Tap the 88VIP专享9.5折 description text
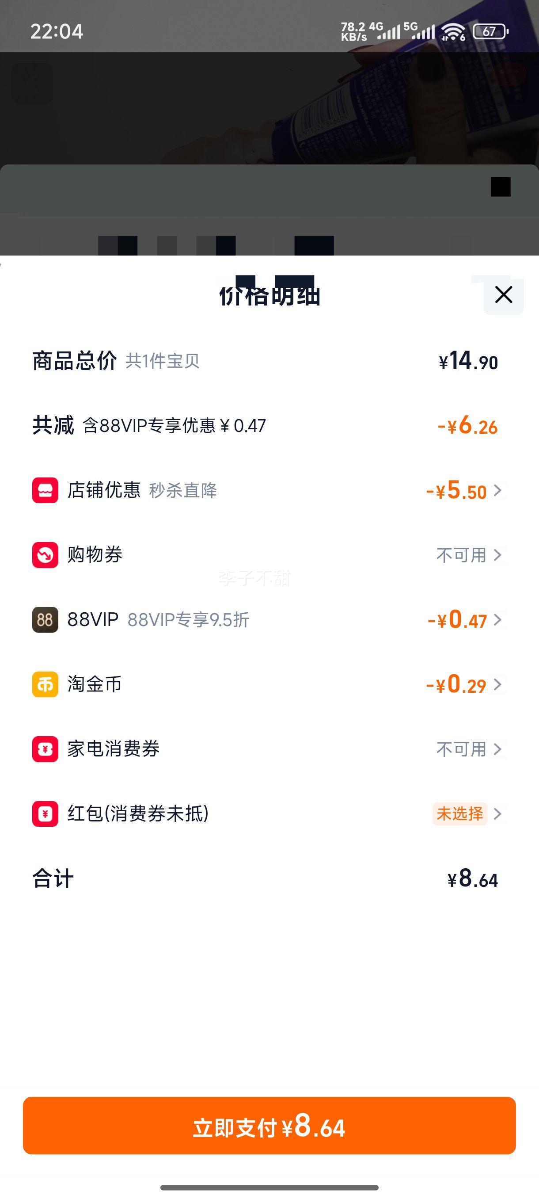 pyautogui.click(x=188, y=619)
